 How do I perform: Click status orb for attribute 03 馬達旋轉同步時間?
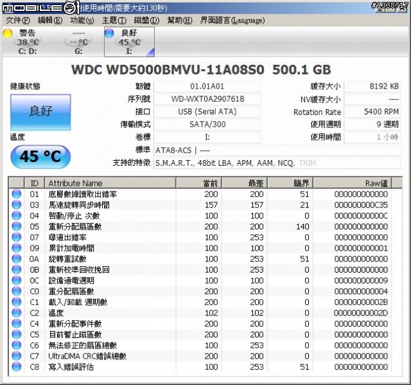click(16, 205)
